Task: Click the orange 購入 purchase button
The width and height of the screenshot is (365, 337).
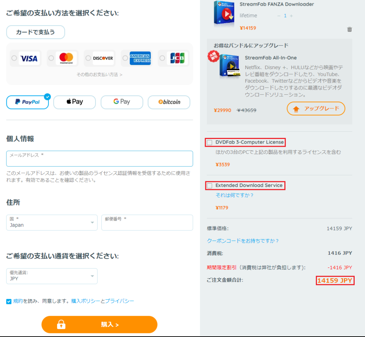Action: [x=99, y=325]
